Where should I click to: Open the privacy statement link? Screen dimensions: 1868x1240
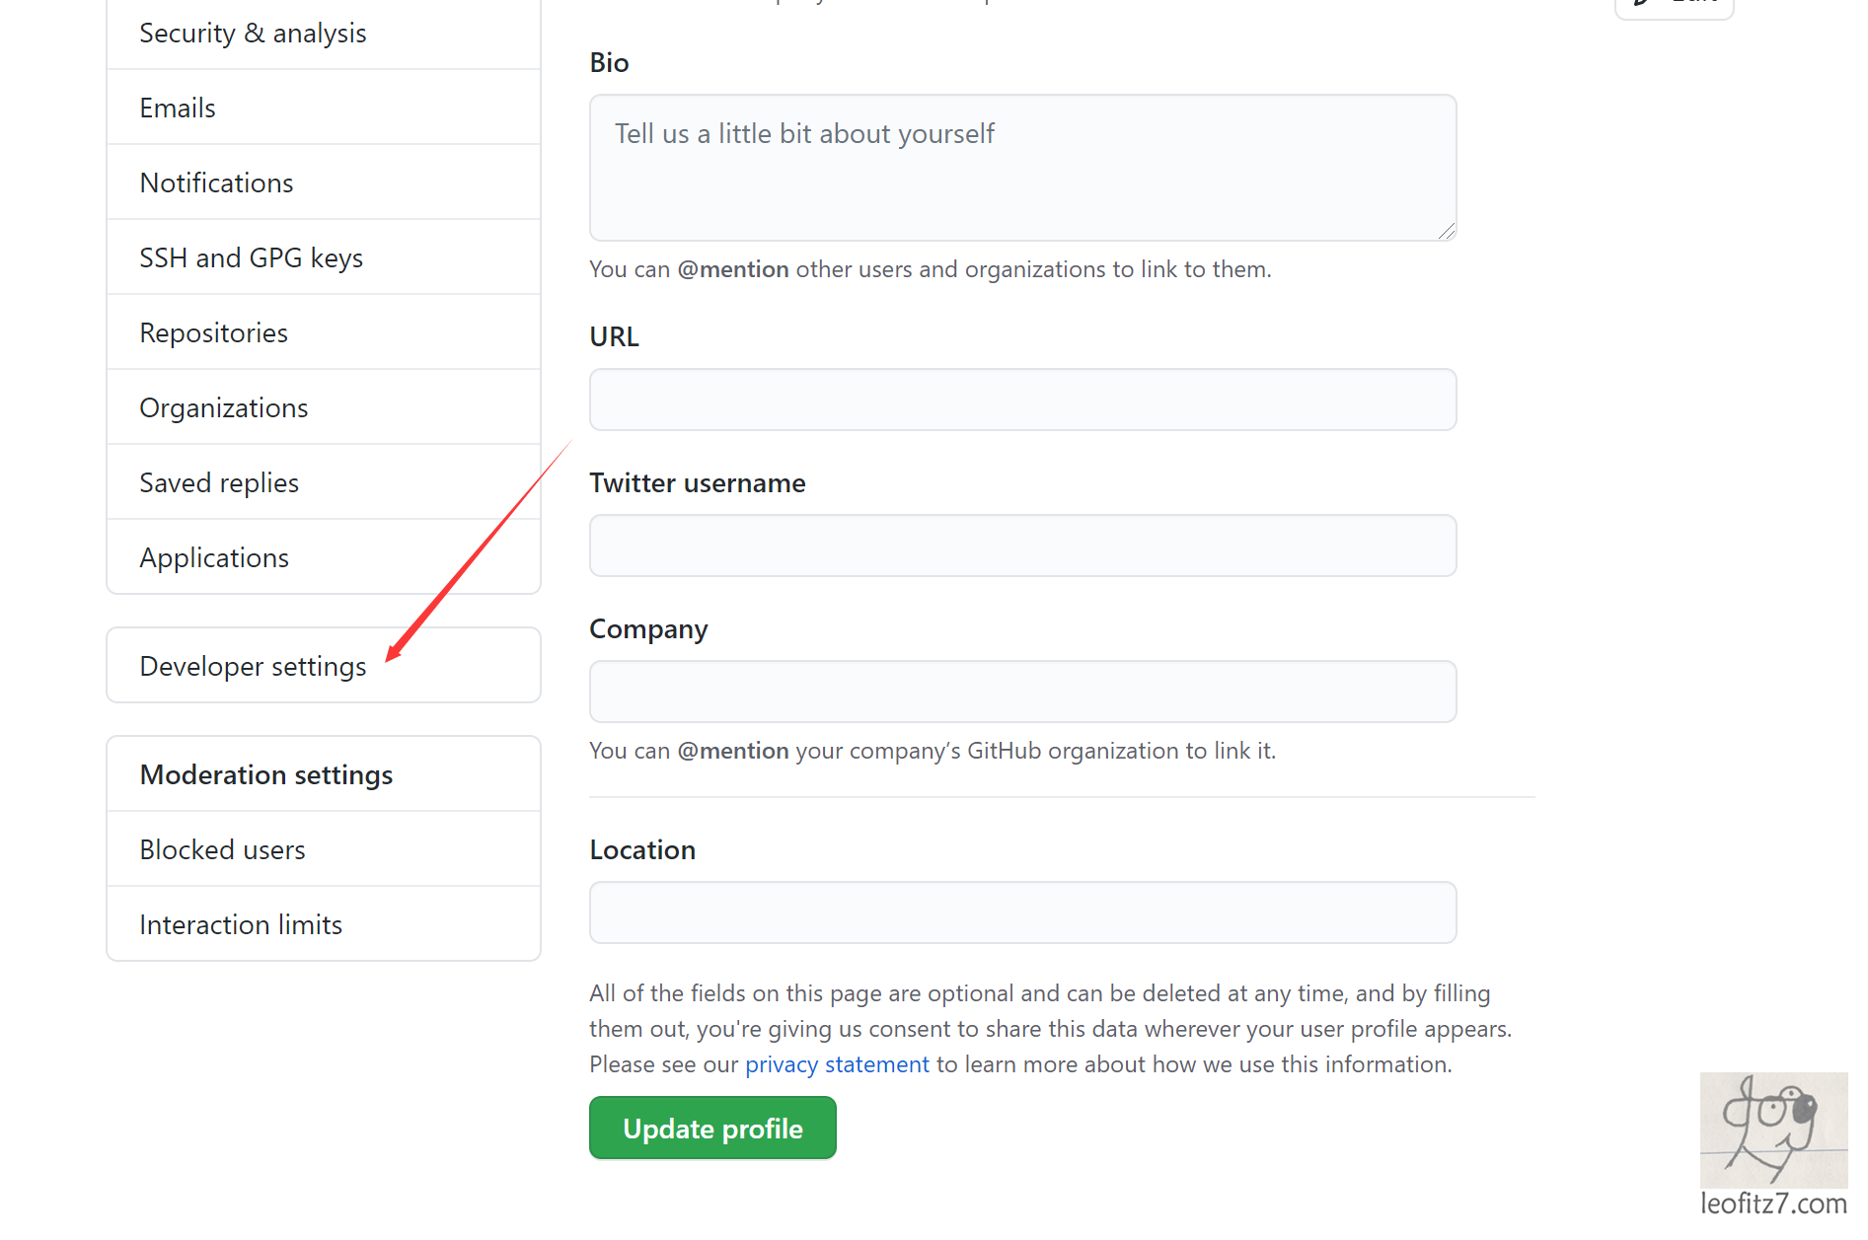click(x=837, y=1065)
